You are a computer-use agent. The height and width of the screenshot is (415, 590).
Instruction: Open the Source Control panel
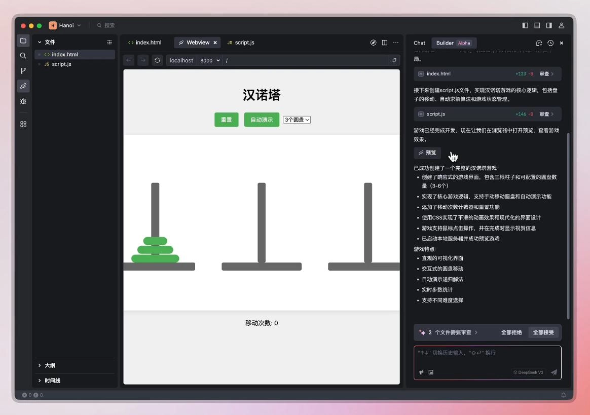coord(23,70)
